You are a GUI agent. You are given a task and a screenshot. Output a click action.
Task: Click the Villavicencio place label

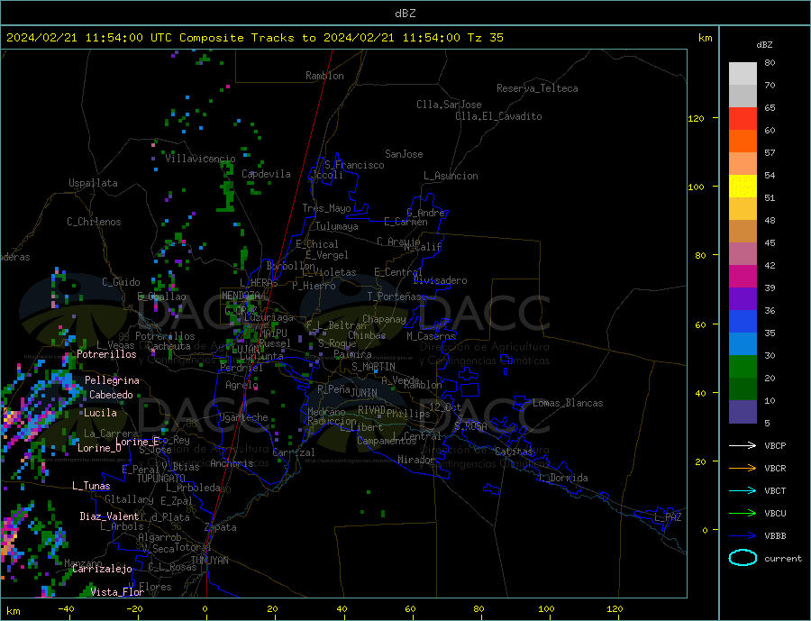(200, 159)
